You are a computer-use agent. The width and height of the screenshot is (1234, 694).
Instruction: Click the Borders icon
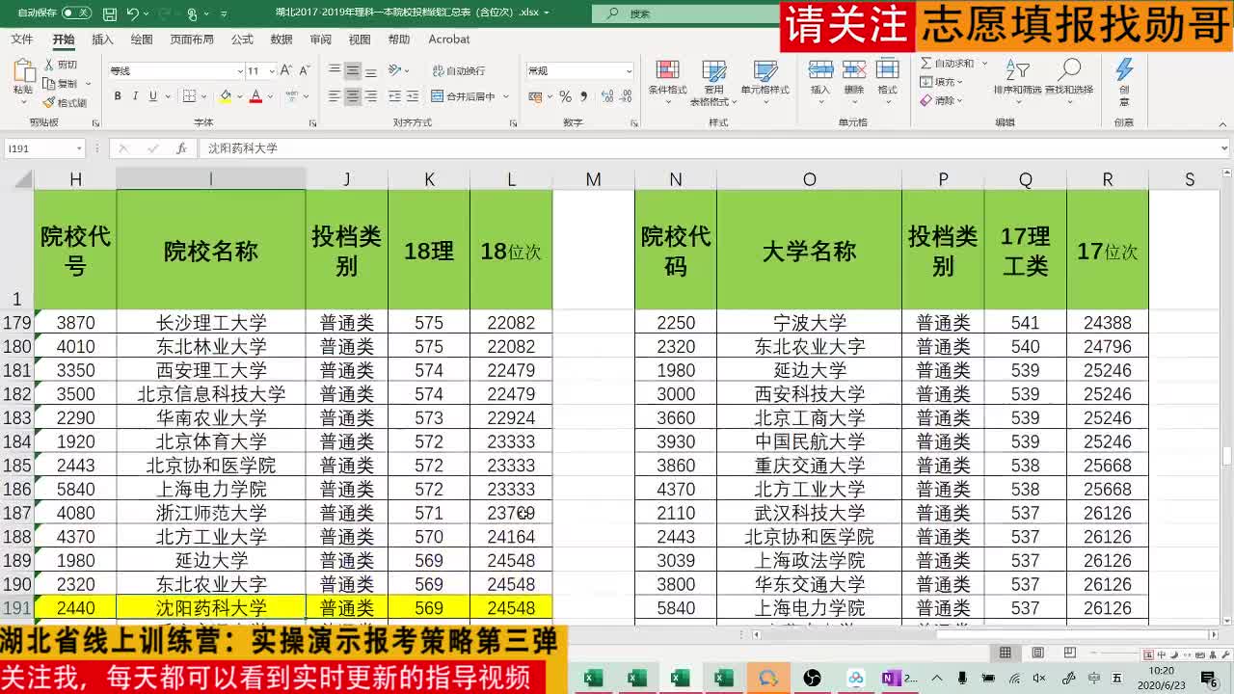189,96
